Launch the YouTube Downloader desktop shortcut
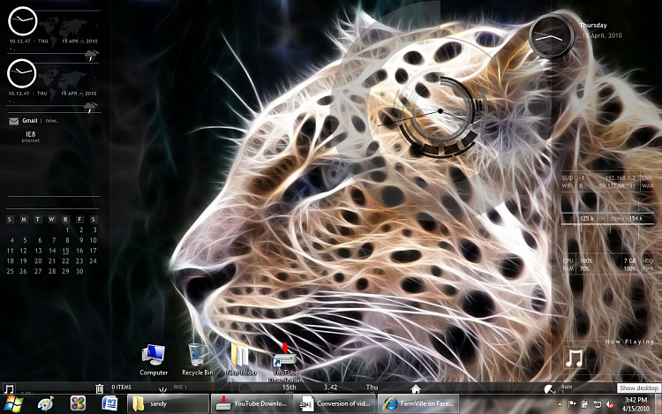Screen dimensions: 662x414 285,362
